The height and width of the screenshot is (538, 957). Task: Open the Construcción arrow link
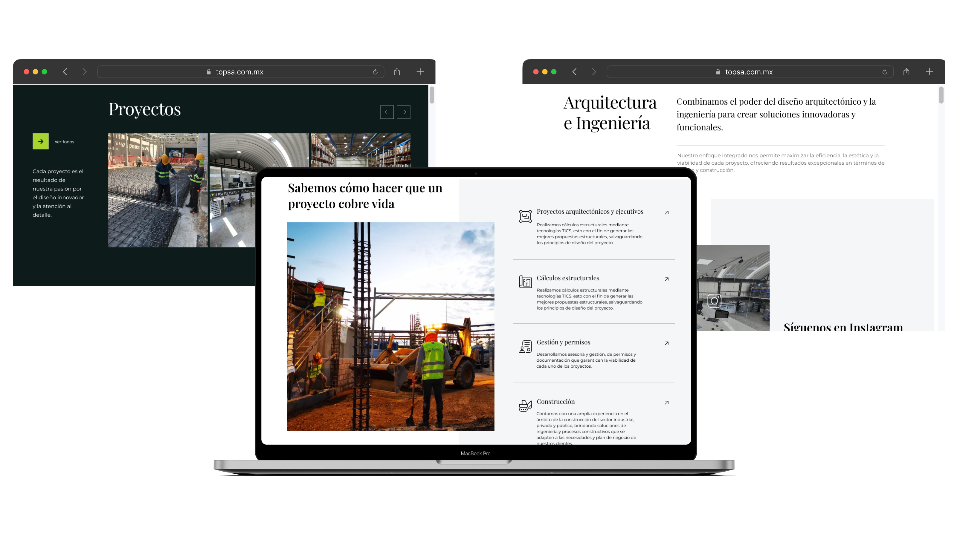coord(666,403)
